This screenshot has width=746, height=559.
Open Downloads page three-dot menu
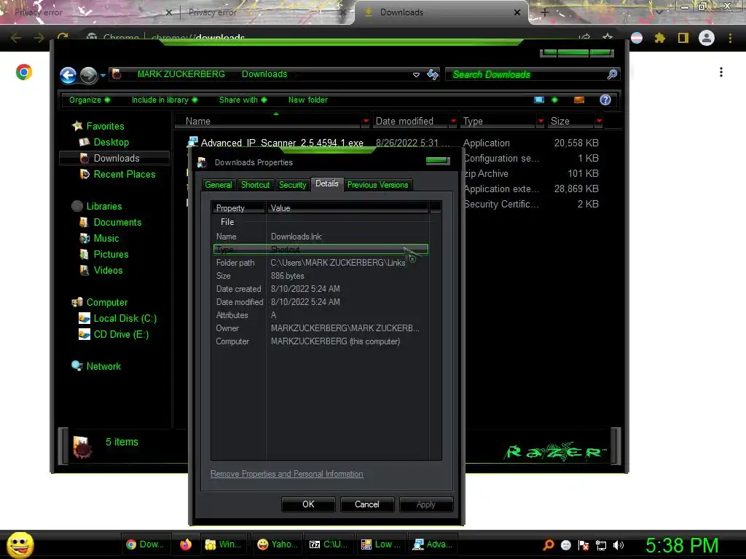click(721, 72)
